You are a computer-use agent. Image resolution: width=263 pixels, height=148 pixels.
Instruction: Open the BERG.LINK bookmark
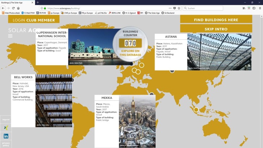pyautogui.click(x=115, y=13)
